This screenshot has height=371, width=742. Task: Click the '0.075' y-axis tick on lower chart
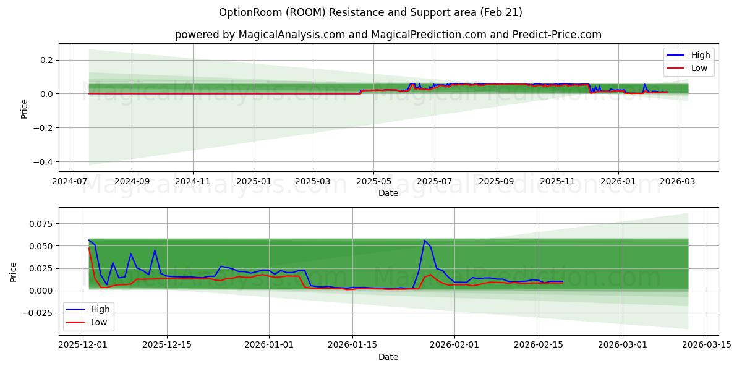click(x=42, y=224)
